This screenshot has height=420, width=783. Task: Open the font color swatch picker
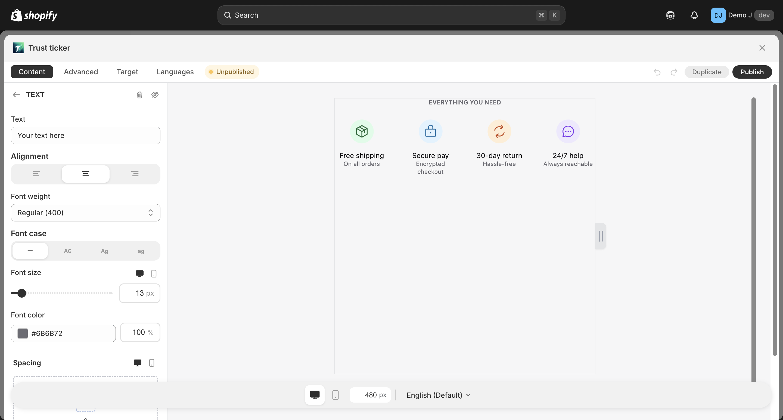click(x=23, y=333)
